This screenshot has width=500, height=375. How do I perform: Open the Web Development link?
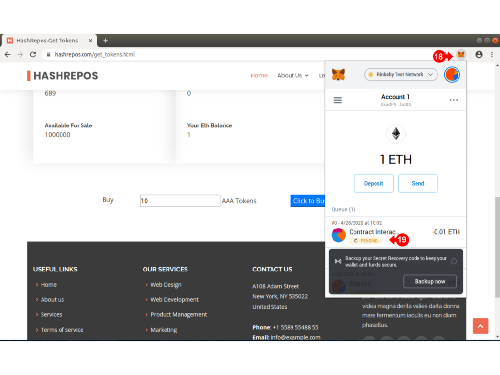click(x=174, y=300)
